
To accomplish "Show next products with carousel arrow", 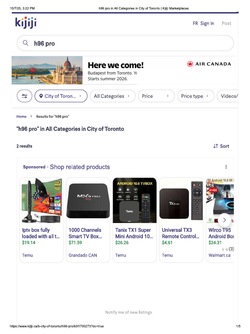I will 225,220.
